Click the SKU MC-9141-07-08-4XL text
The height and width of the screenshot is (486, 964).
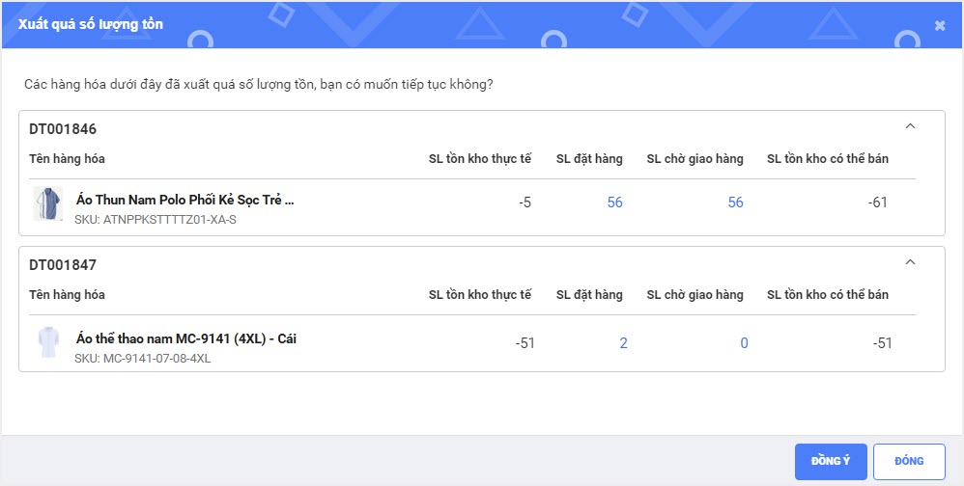(x=143, y=359)
